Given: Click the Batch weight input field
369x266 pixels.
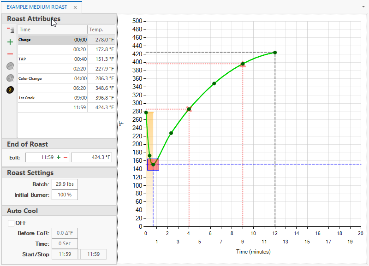Looking at the screenshot, I should [x=65, y=184].
